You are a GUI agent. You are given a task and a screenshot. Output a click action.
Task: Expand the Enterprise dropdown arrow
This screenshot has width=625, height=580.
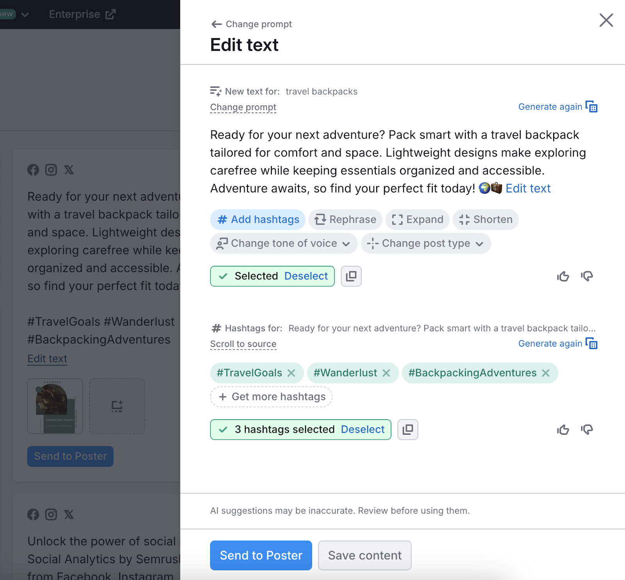(26, 14)
